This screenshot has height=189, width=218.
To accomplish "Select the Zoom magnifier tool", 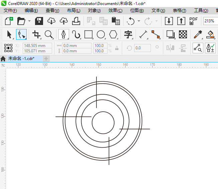I will point(49,34).
